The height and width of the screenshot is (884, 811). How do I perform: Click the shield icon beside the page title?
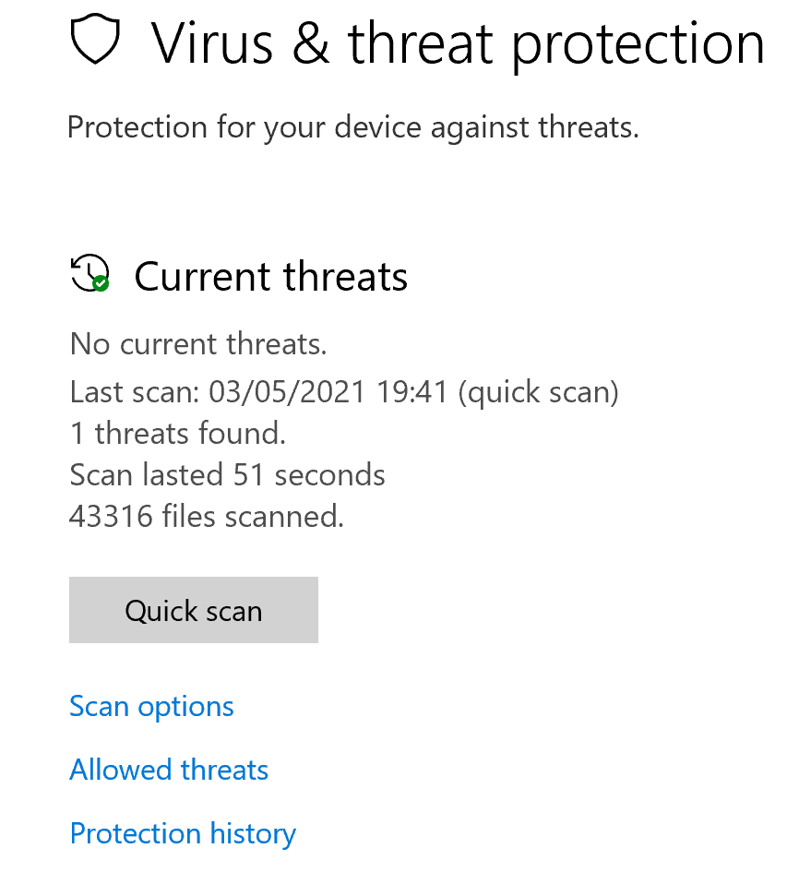coord(95,39)
